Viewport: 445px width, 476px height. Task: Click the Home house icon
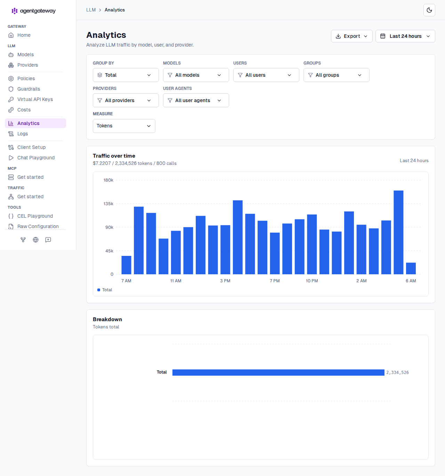point(11,35)
